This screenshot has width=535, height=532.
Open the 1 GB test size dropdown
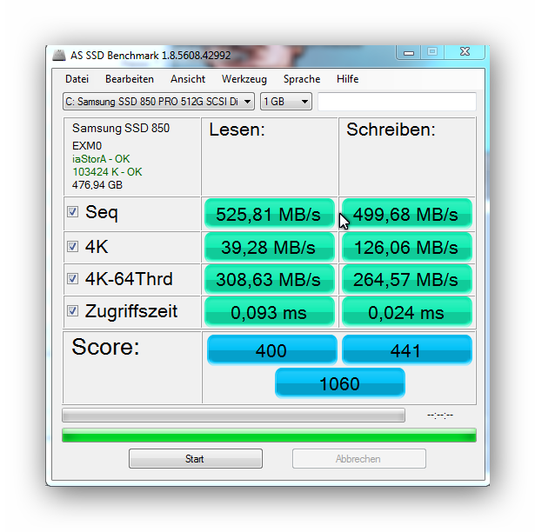[286, 102]
